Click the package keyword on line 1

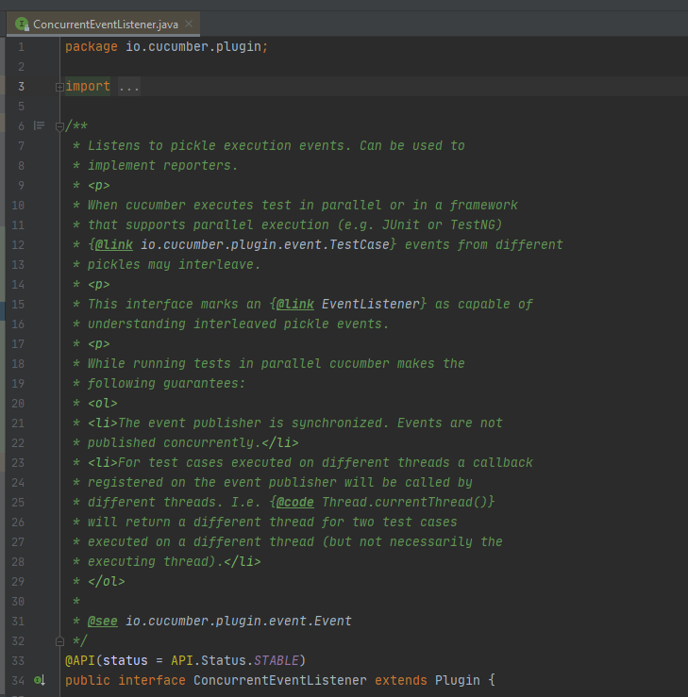click(92, 46)
